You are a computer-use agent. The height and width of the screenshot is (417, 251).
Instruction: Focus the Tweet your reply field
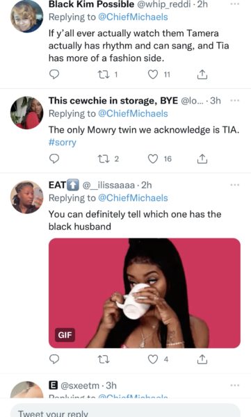125,411
